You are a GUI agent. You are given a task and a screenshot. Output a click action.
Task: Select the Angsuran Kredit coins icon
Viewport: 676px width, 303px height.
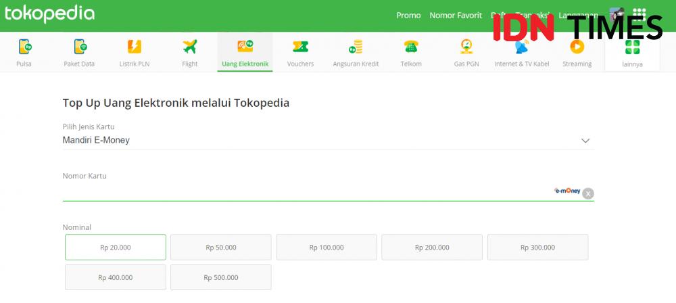tap(356, 46)
